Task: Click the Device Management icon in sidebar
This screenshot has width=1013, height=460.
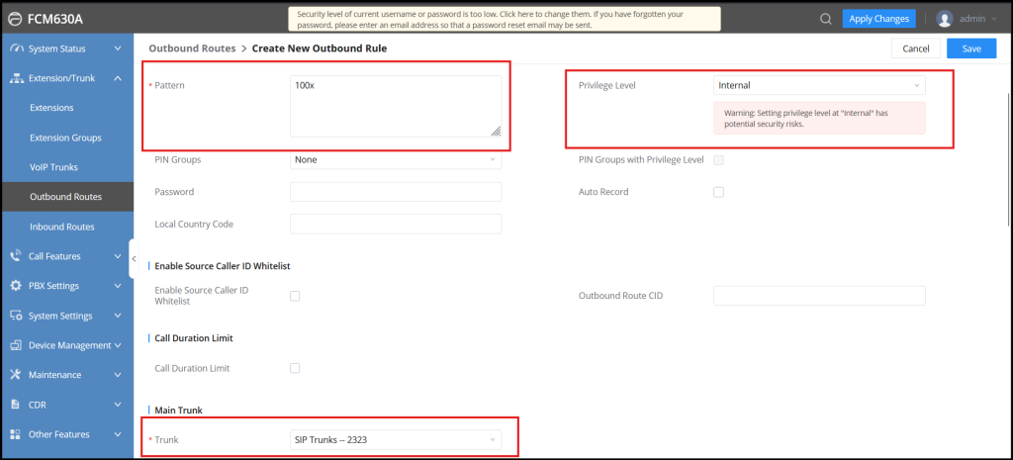Action: [16, 345]
